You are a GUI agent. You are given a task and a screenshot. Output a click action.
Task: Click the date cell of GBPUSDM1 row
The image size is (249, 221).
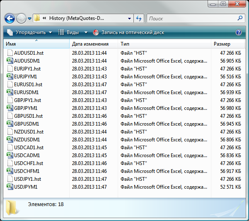(x=89, y=124)
